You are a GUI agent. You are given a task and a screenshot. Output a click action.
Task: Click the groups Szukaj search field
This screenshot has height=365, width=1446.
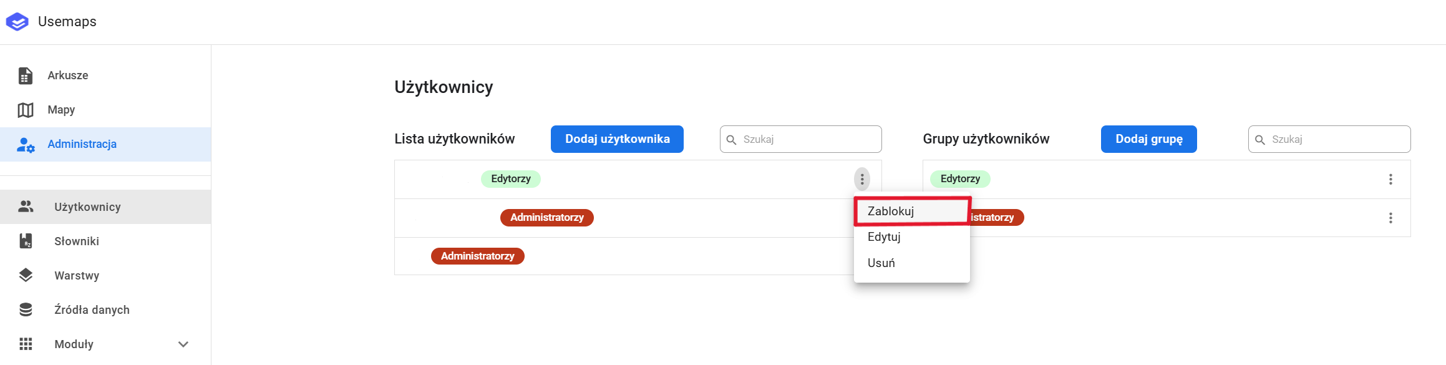coord(1336,139)
